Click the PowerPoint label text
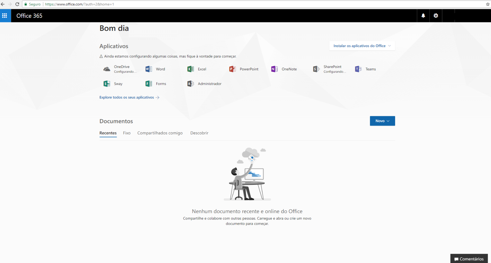Screen dimensions: 491x263 pyautogui.click(x=249, y=69)
